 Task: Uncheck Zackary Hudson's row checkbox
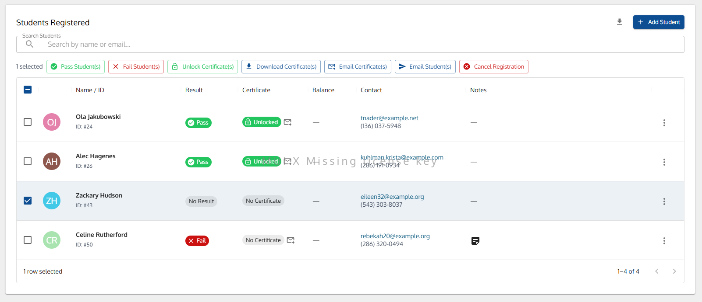point(28,201)
